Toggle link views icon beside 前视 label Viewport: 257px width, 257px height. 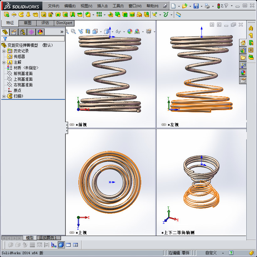pos(72,125)
